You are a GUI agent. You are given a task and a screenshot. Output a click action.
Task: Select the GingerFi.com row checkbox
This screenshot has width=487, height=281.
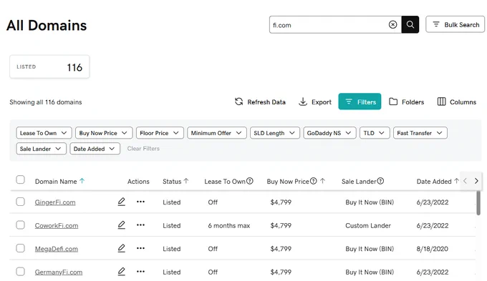(x=21, y=202)
